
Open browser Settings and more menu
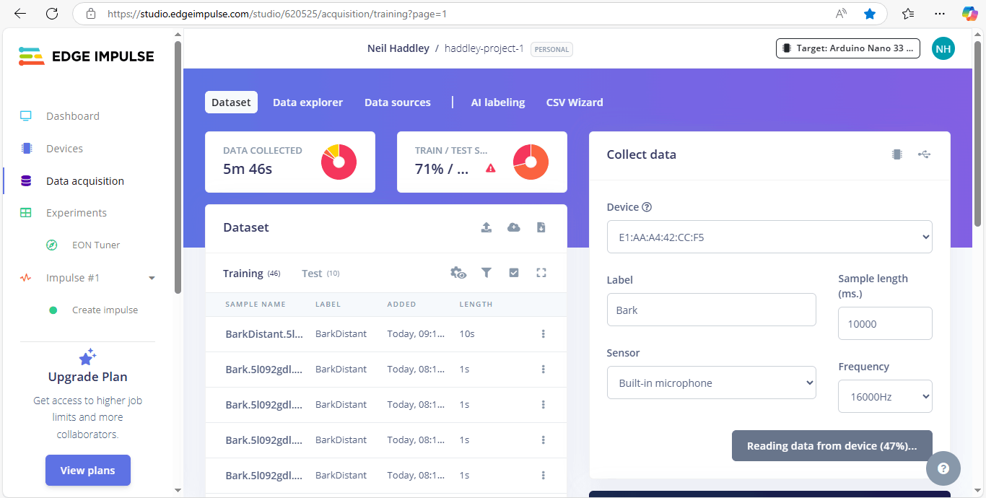[x=939, y=14]
